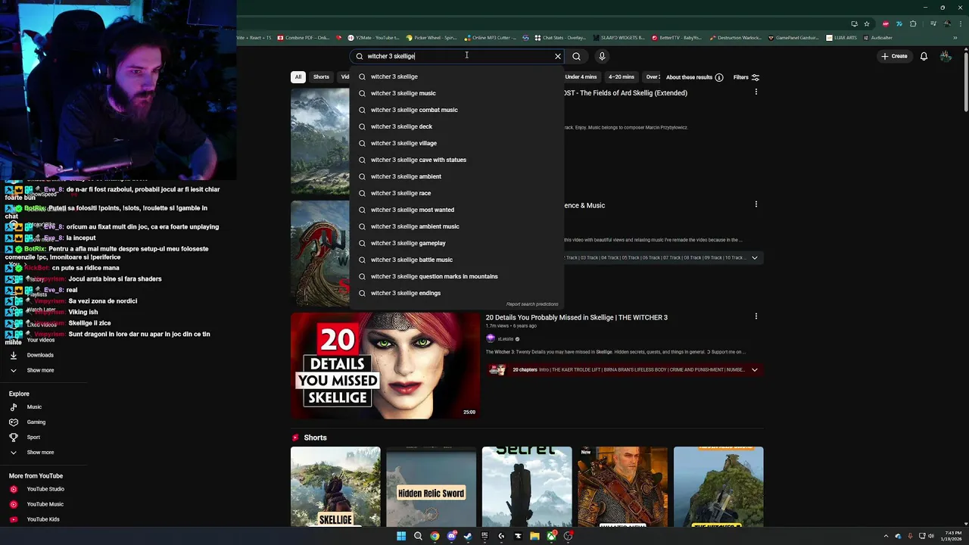Open '20 Details You Probably Missed in Skellige' title
This screenshot has width=969, height=545.
coord(576,317)
